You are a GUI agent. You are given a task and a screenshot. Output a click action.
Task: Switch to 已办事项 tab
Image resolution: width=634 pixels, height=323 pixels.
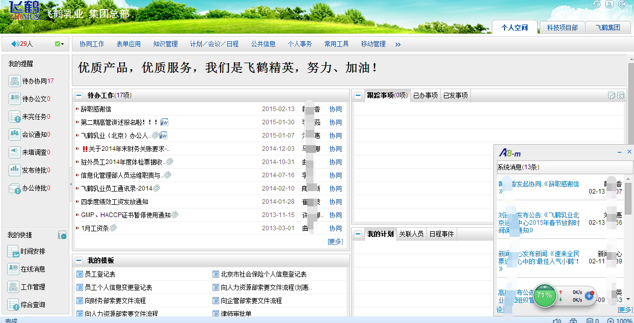point(426,95)
